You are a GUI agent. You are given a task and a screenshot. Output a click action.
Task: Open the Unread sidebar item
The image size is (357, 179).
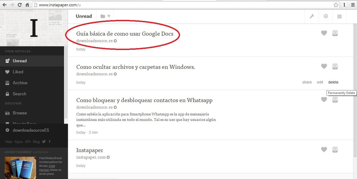point(32,61)
